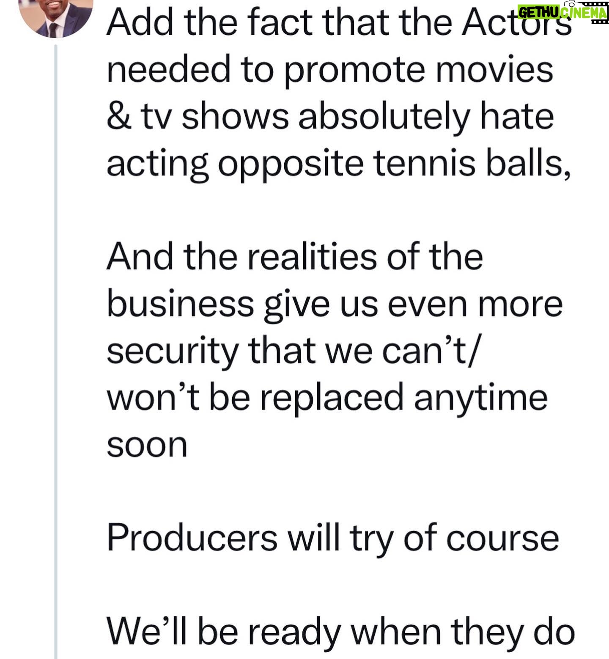Select the line 'Add the fact that the Actors'
Viewport: 609px width, 659px height.
(339, 23)
